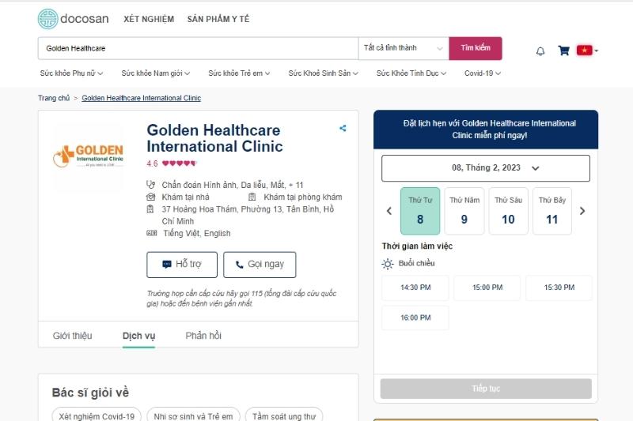Choose the 15:00 PM time slot
This screenshot has width=633, height=421.
pyautogui.click(x=487, y=288)
